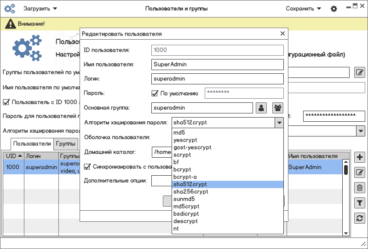Click the plus icon to add user
Screen dimensions: 368x249
coord(360,157)
